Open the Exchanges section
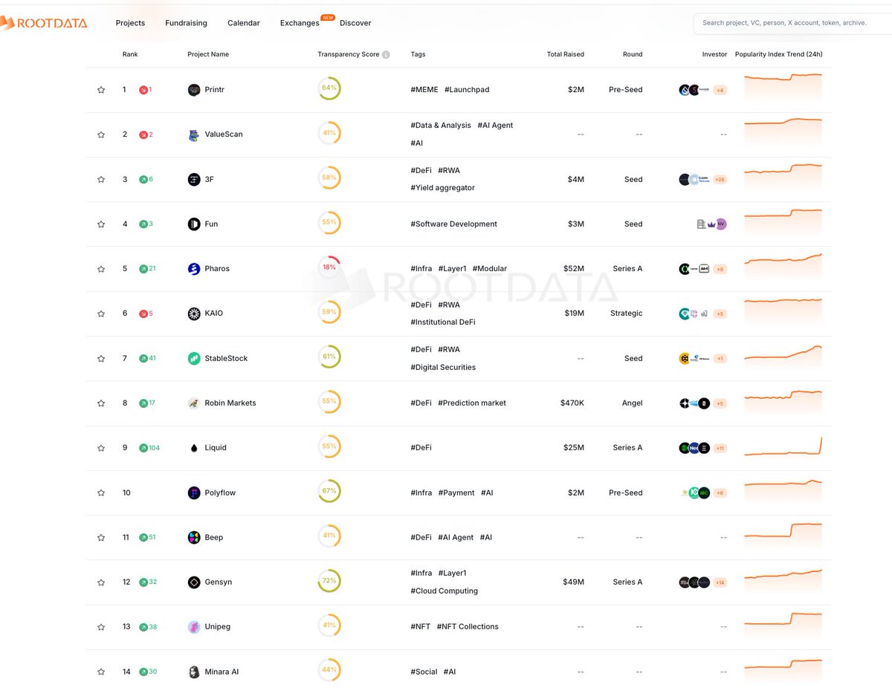The image size is (892, 688). [x=300, y=23]
